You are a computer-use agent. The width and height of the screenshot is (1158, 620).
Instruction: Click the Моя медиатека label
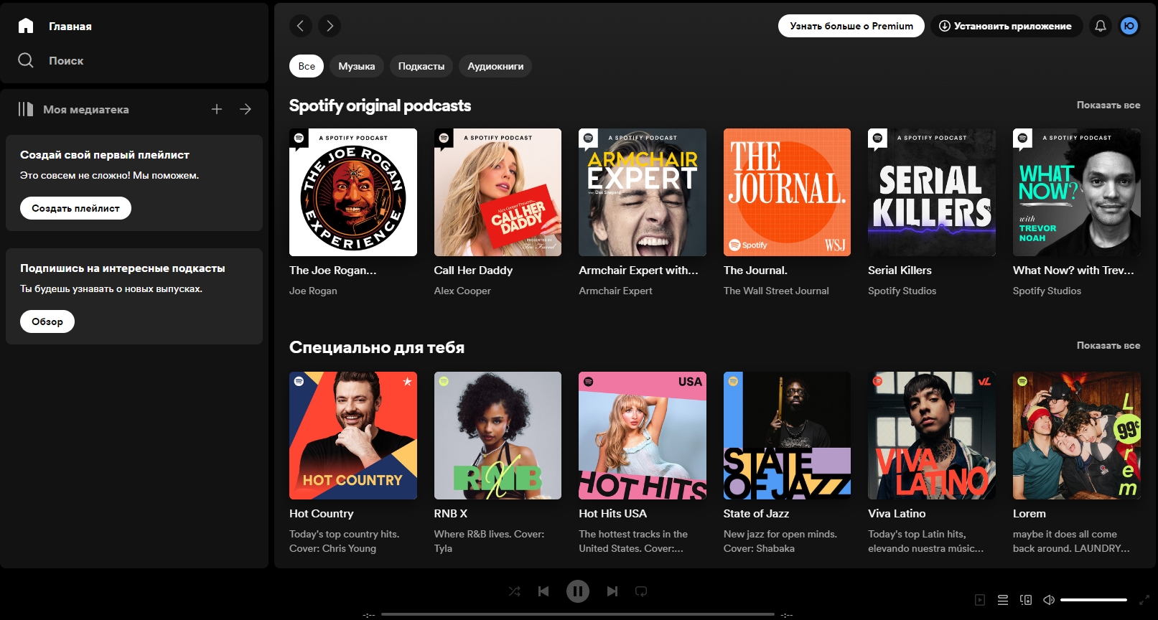[86, 109]
